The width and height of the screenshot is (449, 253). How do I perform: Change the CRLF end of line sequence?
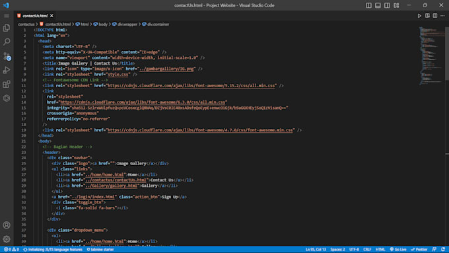tap(367, 250)
